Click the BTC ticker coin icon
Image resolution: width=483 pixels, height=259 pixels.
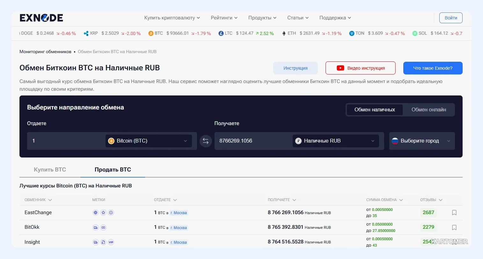[151, 33]
